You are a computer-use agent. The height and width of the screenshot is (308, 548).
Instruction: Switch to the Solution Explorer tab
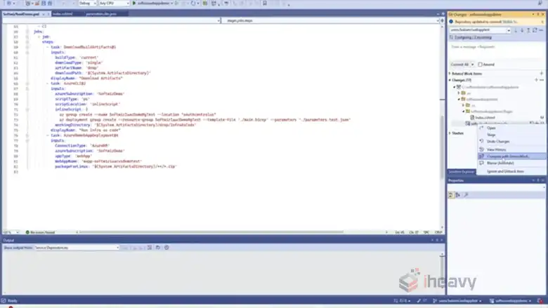tap(462, 172)
